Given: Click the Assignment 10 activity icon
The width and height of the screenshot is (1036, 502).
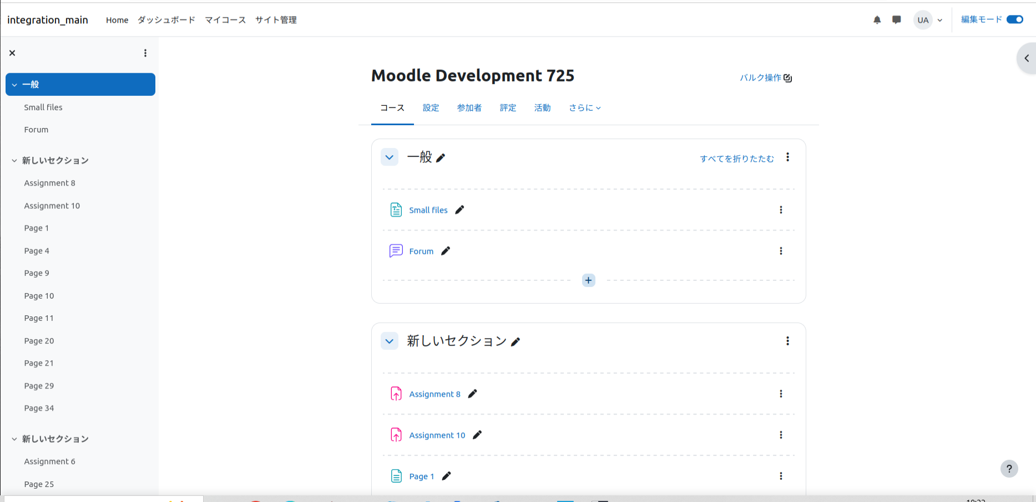Looking at the screenshot, I should coord(396,435).
